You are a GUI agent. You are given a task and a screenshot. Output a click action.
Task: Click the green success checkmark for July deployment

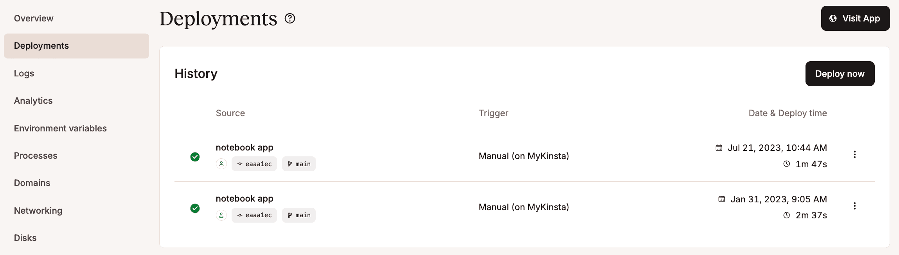pyautogui.click(x=195, y=157)
